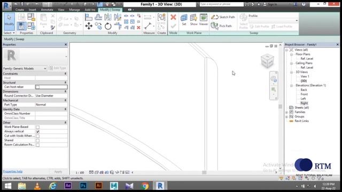The image size is (342, 192).
Task: Open Google Chrome from the taskbar
Action: click(x=145, y=186)
